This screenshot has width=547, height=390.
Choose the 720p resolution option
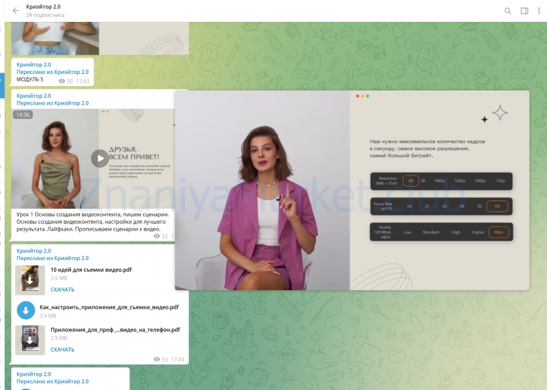coord(501,181)
